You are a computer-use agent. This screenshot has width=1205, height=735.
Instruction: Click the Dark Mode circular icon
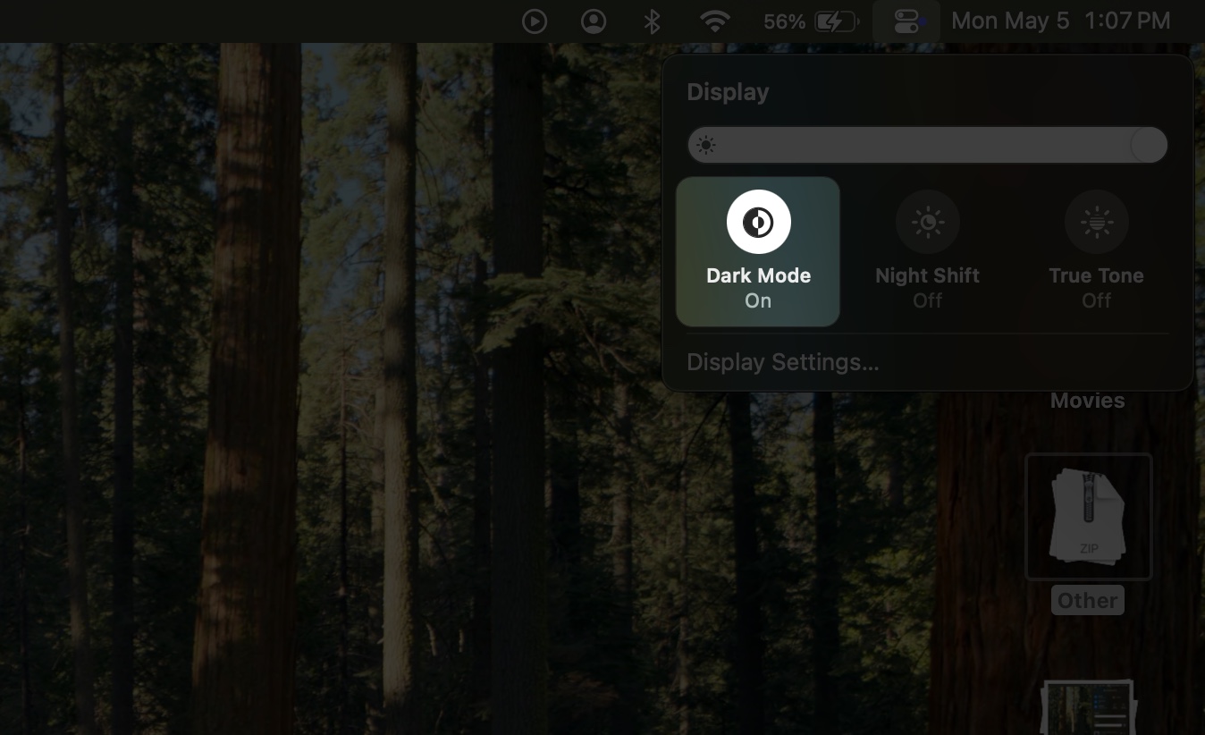pos(757,222)
